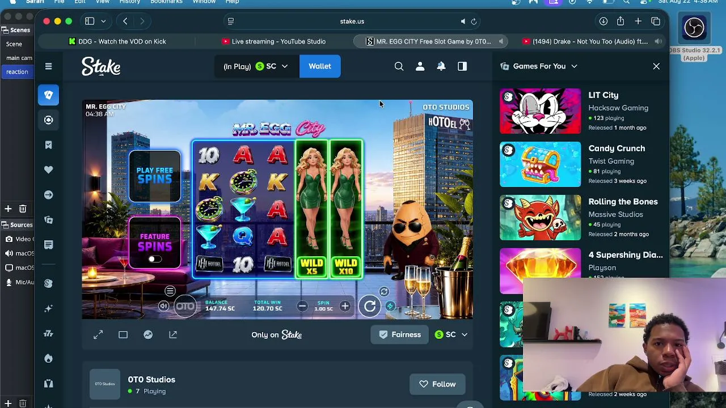
Task: Click the Stake logo
Action: tap(101, 66)
